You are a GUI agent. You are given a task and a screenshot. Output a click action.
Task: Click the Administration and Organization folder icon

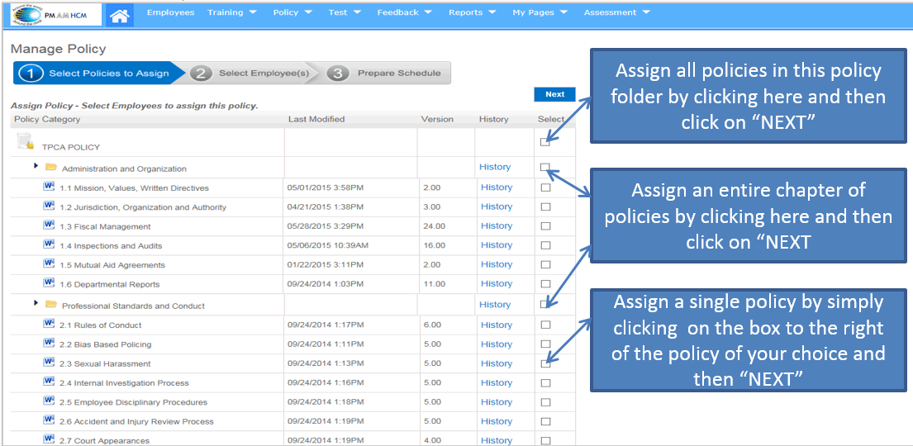pyautogui.click(x=51, y=168)
